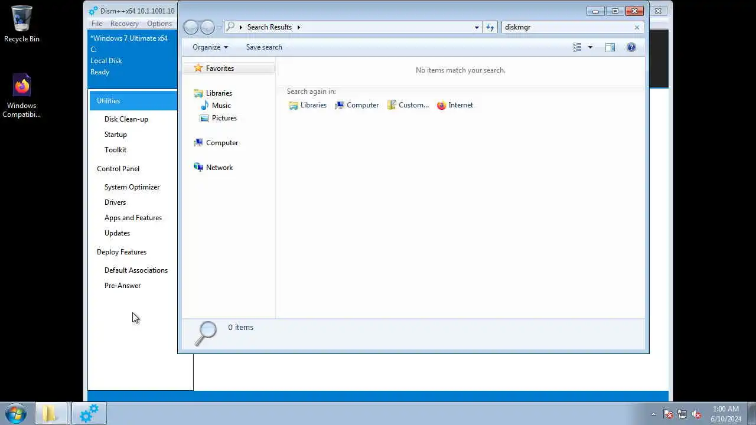The image size is (756, 425).
Task: Open the Organize dropdown menu
Action: point(210,47)
